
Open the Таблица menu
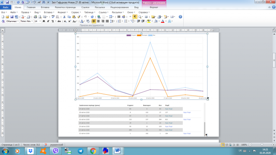[90, 12]
